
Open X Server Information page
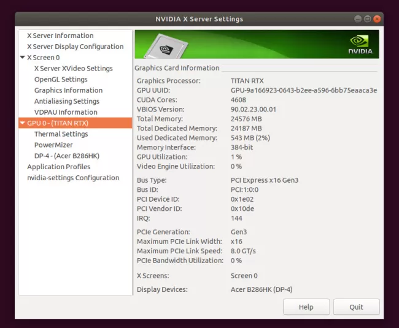point(60,36)
